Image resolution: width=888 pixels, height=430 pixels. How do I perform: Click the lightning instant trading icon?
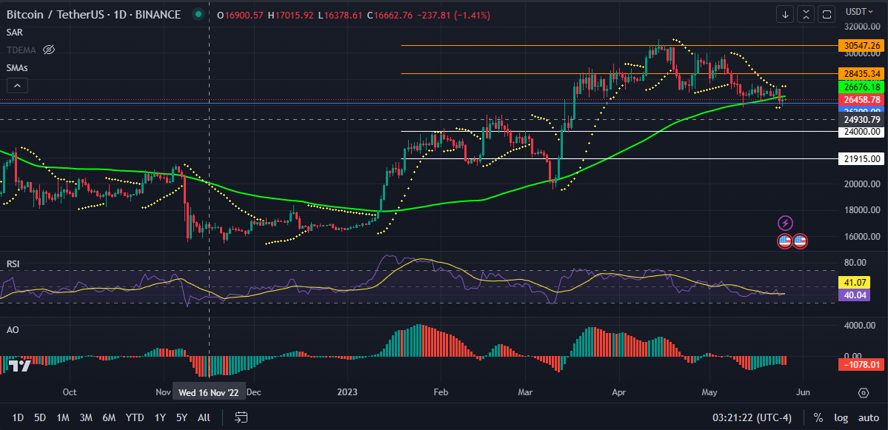(786, 221)
